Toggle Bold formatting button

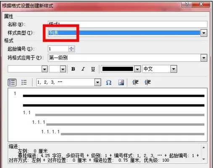pyautogui.click(x=73, y=69)
